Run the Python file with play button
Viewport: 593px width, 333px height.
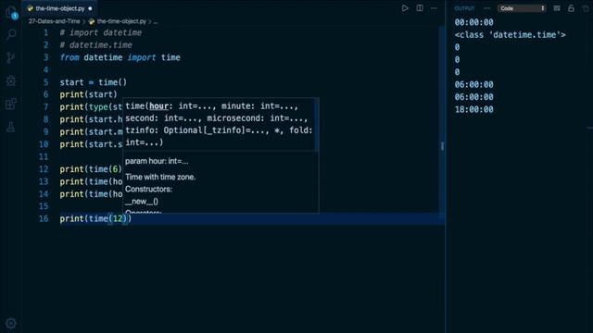coord(405,8)
